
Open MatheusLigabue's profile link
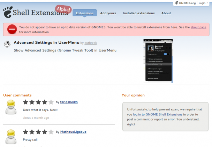coord(73,132)
